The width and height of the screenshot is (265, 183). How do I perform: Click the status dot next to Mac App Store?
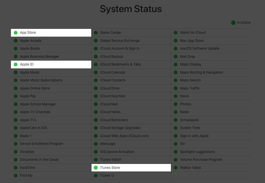click(176, 41)
